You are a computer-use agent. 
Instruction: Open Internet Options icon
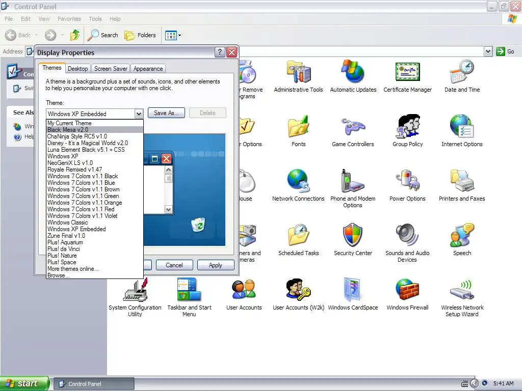[462, 126]
